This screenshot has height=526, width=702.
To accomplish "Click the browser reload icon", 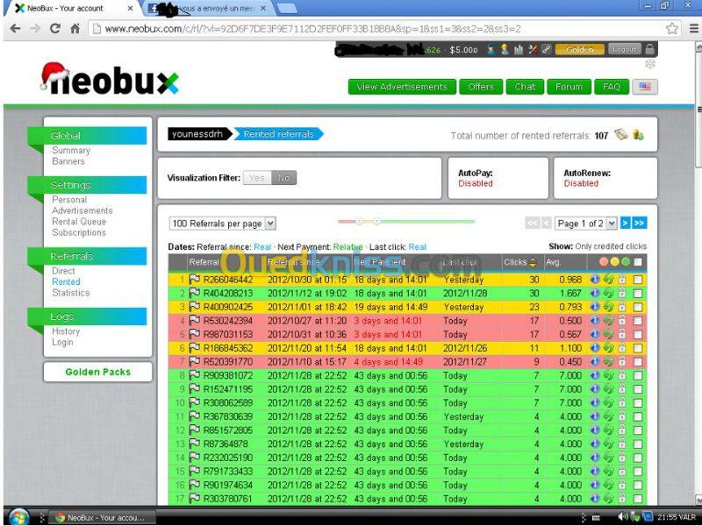I will (55, 29).
